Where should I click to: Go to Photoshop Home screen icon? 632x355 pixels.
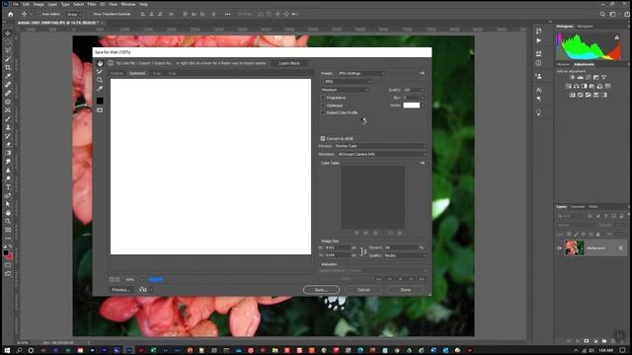click(x=10, y=14)
